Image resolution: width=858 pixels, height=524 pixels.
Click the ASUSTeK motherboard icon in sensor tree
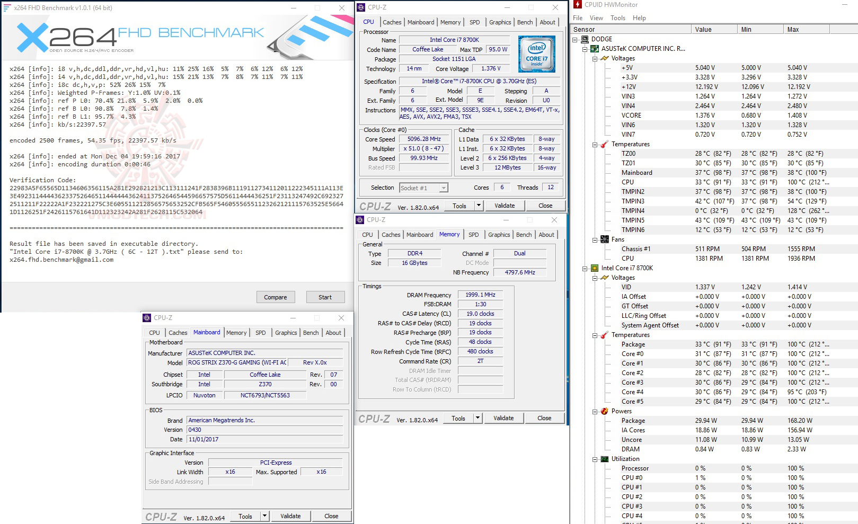click(x=594, y=48)
